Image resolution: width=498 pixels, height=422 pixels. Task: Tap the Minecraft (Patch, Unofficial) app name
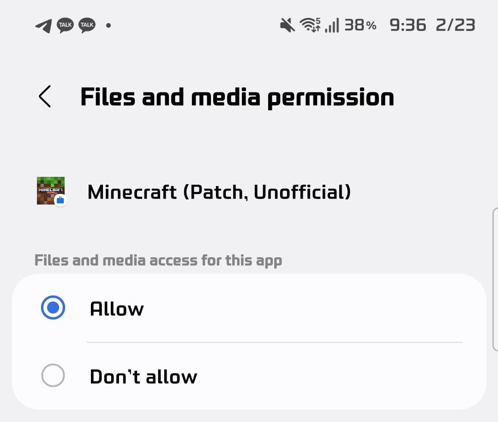pos(219,192)
